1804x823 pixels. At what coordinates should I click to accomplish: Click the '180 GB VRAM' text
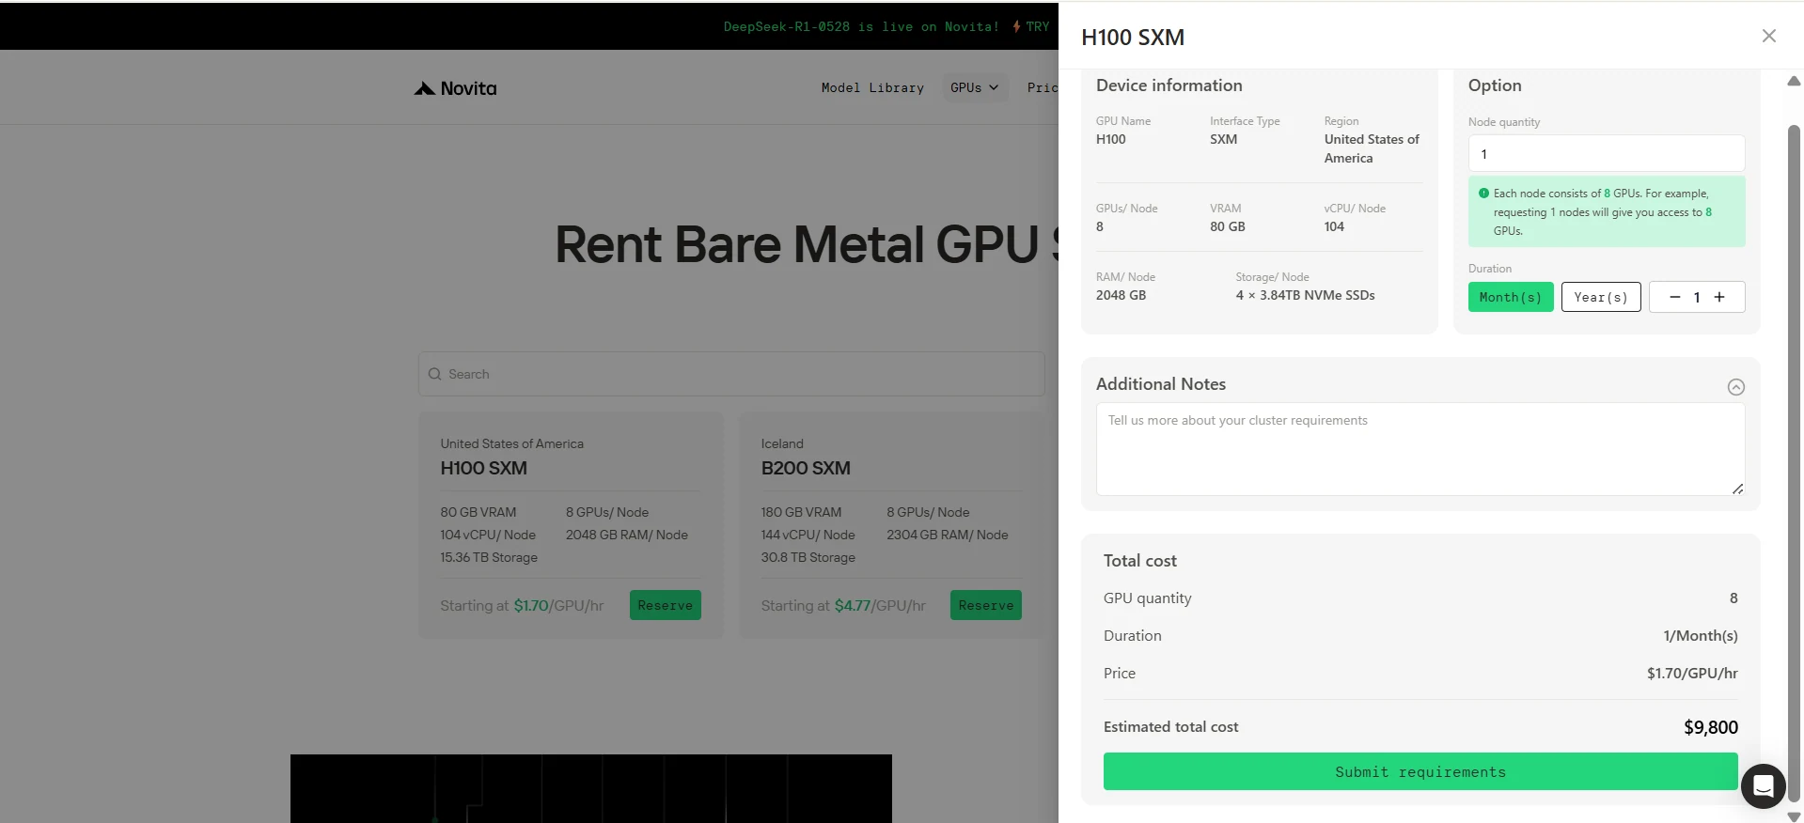(801, 512)
